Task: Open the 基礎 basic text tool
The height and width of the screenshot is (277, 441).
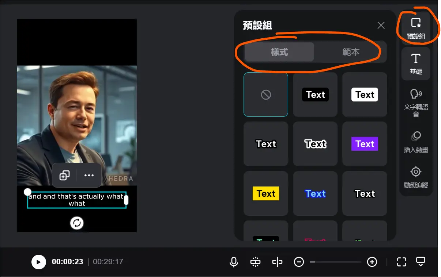Action: pos(416,64)
